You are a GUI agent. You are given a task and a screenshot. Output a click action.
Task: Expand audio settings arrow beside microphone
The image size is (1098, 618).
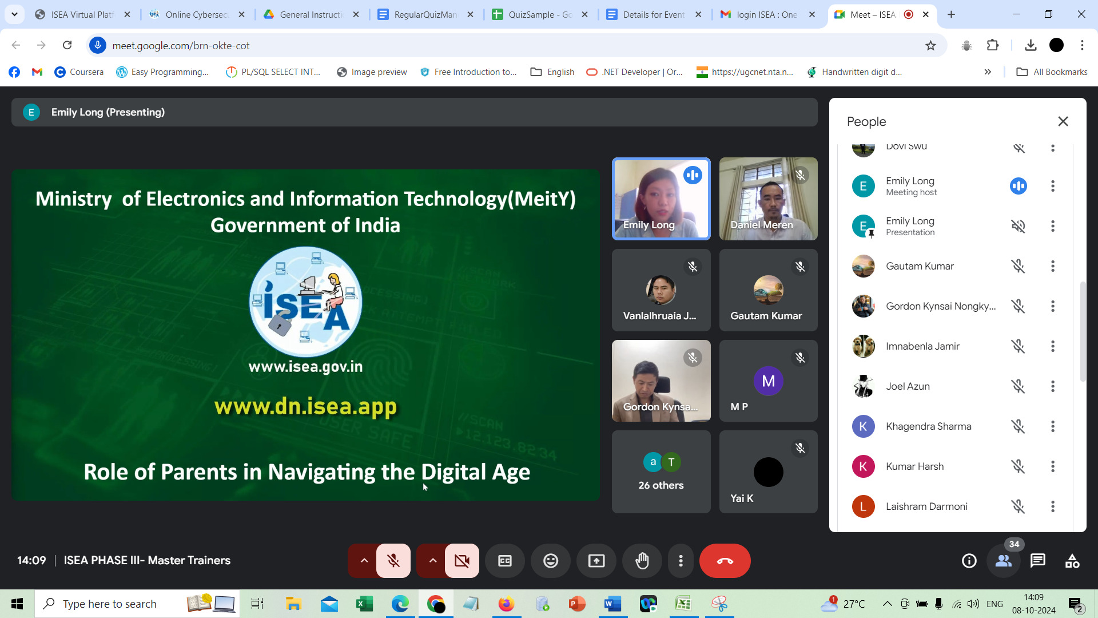coord(364,561)
